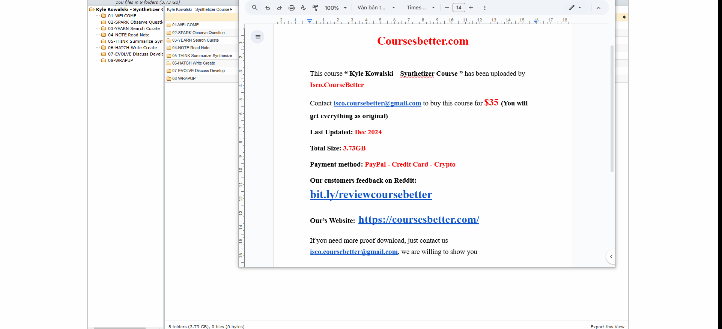The image size is (722, 329).
Task: Open the bit.ly/reviewcoursebetter link
Action: 371,194
